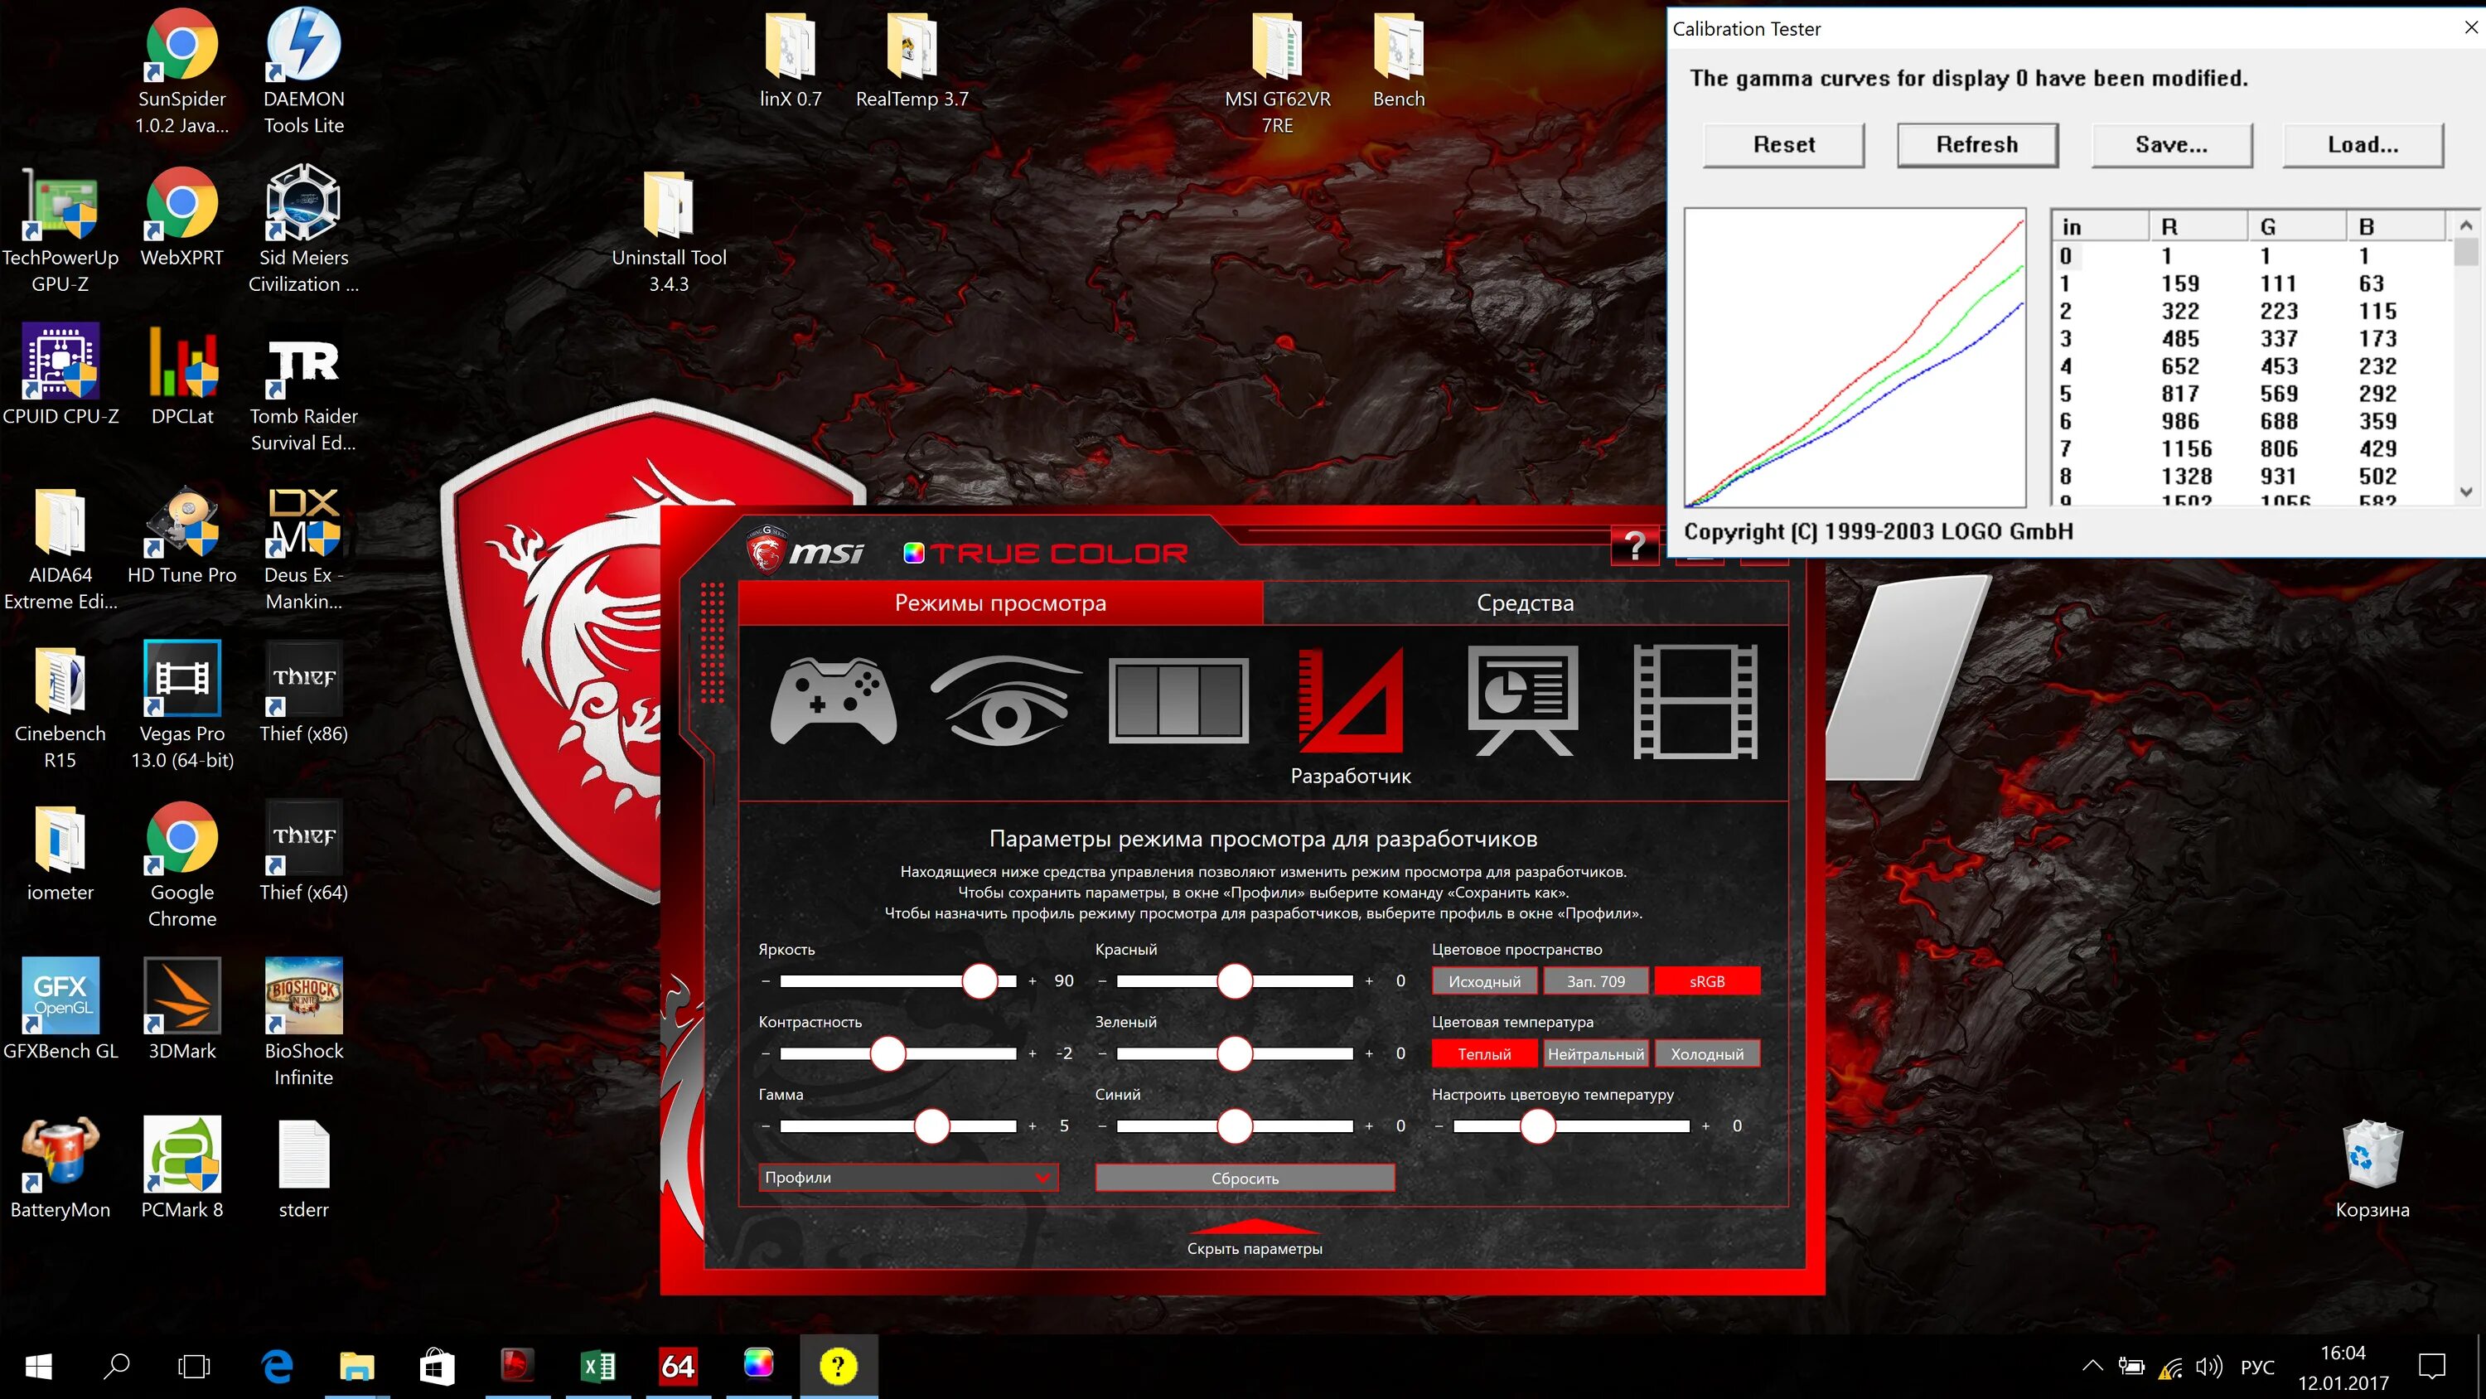2486x1399 pixels.
Task: Select the Office presentation mode icon
Action: (1523, 700)
